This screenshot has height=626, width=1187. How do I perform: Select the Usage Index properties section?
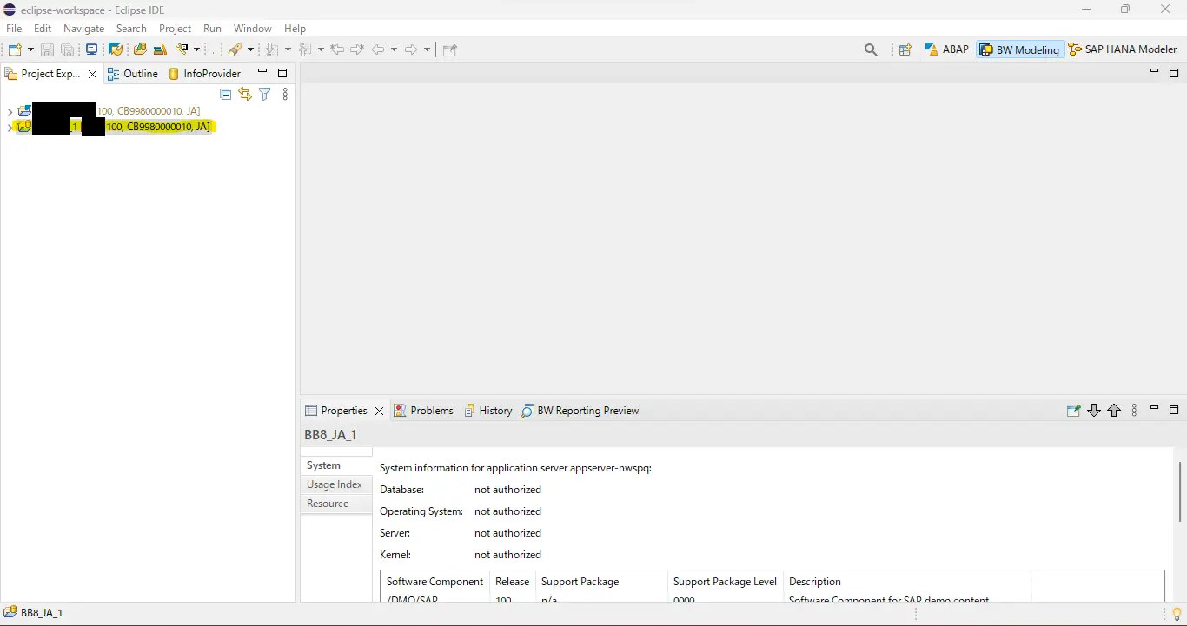pos(336,484)
